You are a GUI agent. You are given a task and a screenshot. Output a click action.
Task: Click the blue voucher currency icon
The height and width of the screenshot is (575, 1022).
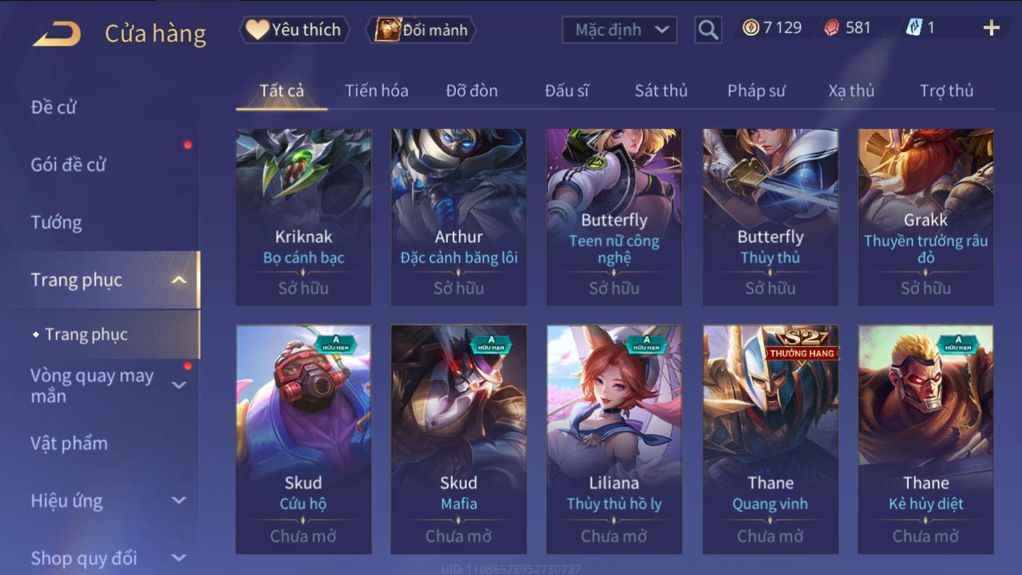click(x=914, y=28)
